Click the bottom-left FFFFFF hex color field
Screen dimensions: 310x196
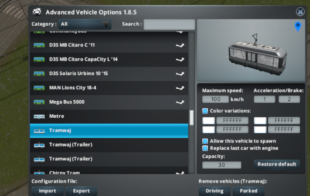[232, 129]
